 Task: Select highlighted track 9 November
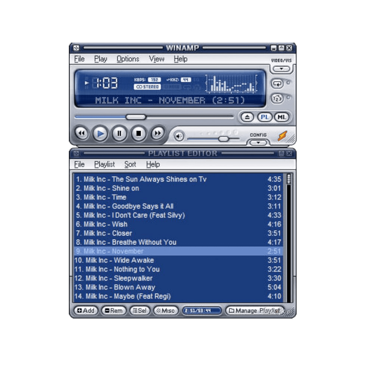click(x=179, y=251)
